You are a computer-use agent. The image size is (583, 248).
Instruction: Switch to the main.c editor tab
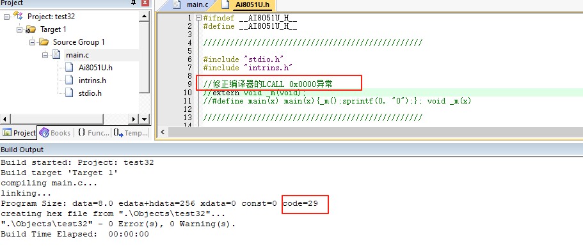pyautogui.click(x=191, y=5)
